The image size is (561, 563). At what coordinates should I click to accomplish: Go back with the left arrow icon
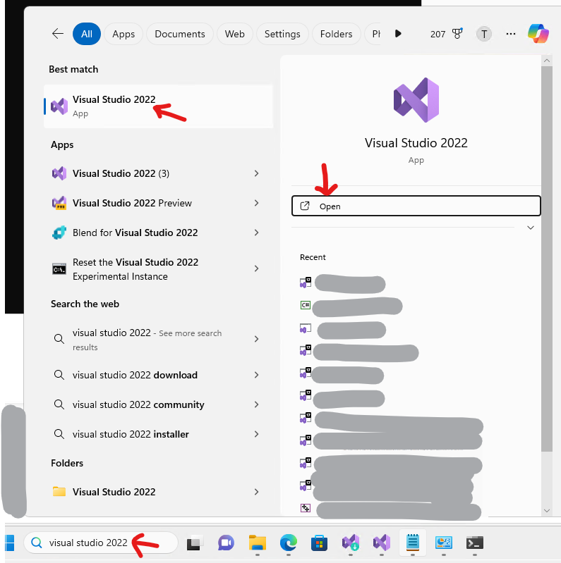click(x=58, y=34)
